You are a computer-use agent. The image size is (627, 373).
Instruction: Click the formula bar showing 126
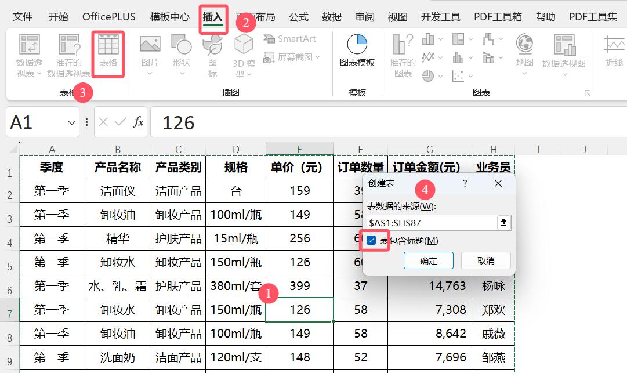[388, 122]
